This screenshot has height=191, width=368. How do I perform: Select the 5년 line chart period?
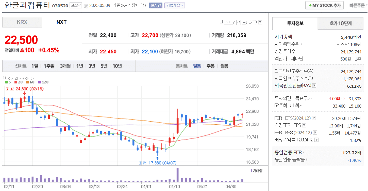(104, 66)
